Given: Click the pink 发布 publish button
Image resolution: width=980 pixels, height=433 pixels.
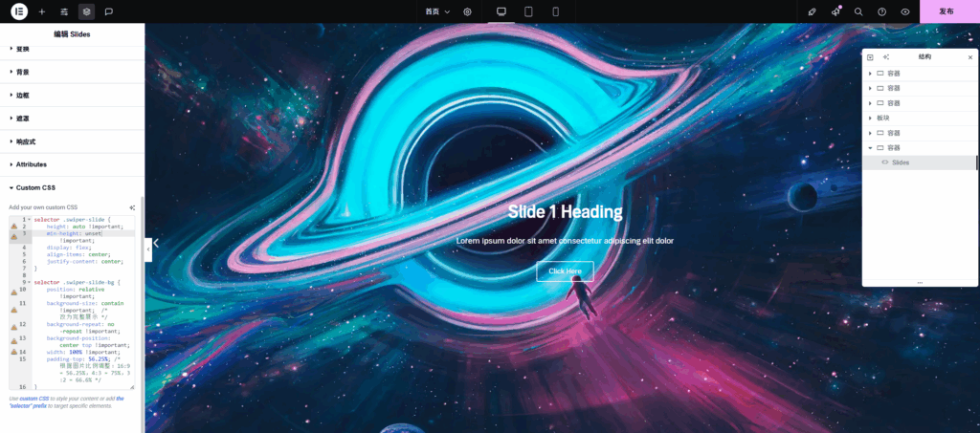Looking at the screenshot, I should [x=947, y=11].
